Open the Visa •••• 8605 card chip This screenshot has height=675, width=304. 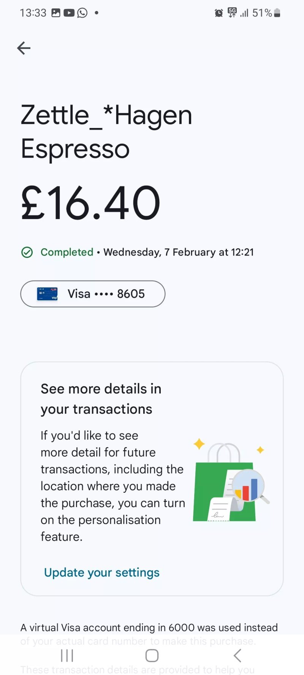(x=93, y=294)
